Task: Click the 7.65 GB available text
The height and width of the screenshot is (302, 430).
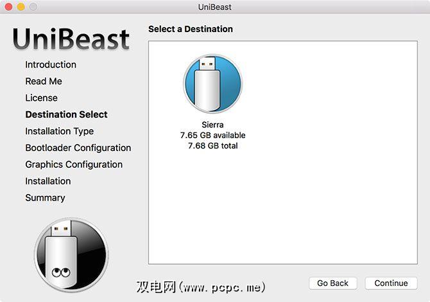Action: (212, 136)
